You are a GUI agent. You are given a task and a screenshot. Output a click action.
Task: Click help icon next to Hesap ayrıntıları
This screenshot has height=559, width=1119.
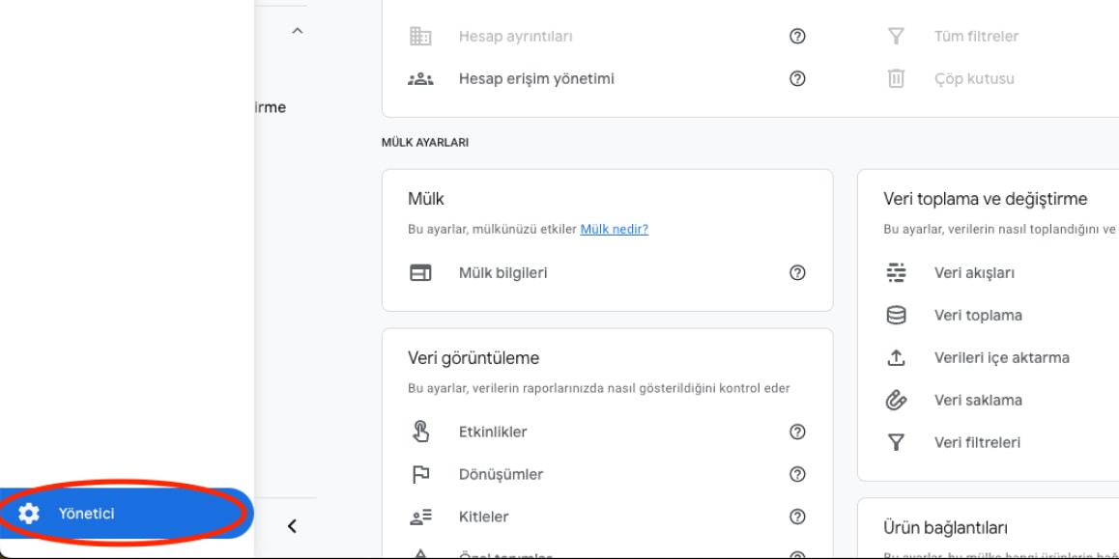pyautogui.click(x=798, y=37)
